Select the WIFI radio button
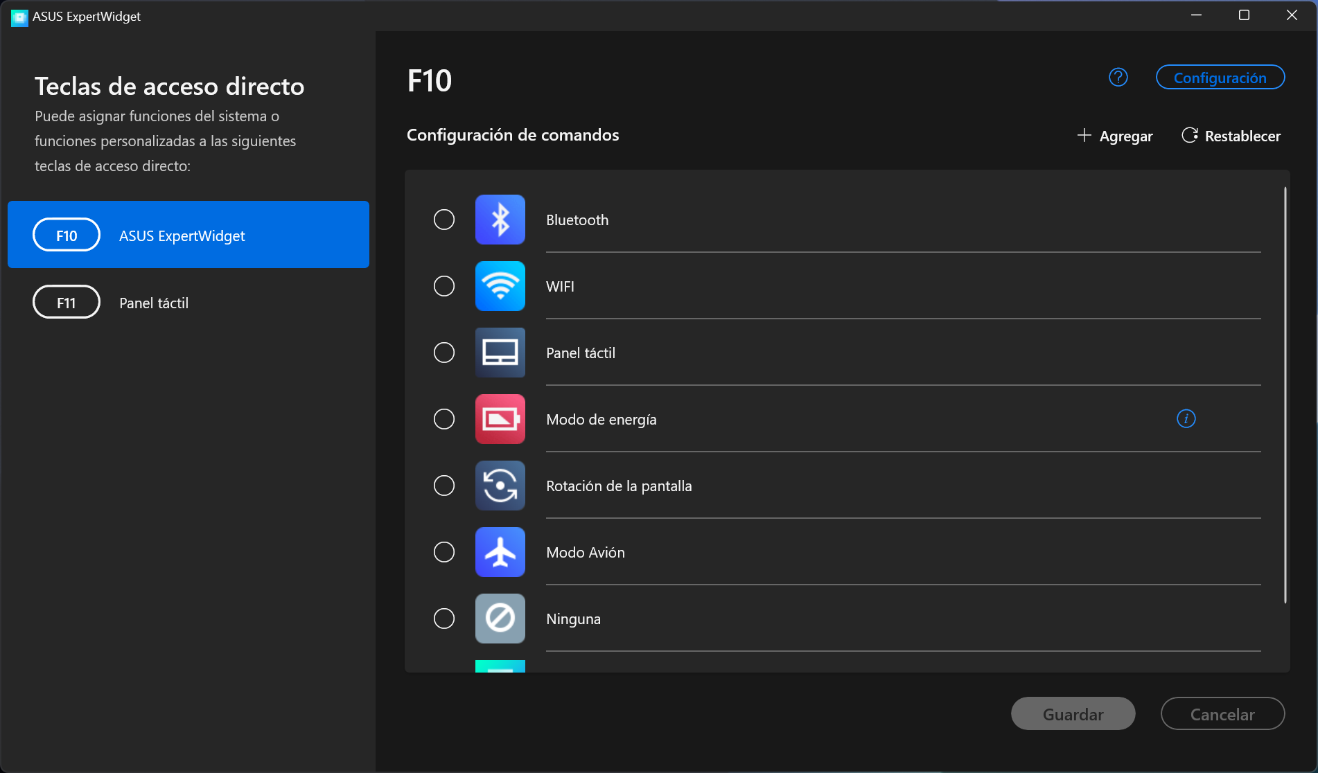The width and height of the screenshot is (1318, 773). click(444, 286)
